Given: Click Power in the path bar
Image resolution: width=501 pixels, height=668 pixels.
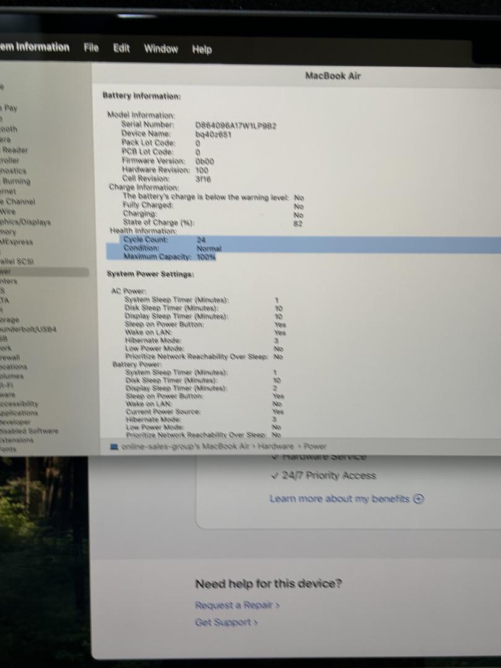Looking at the screenshot, I should 315,446.
